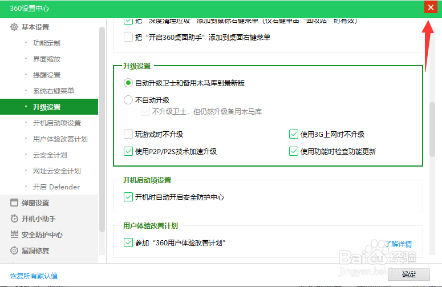The width and height of the screenshot is (442, 287).
Task: Click the clock icon beside 开机小助手
Action: point(14,219)
